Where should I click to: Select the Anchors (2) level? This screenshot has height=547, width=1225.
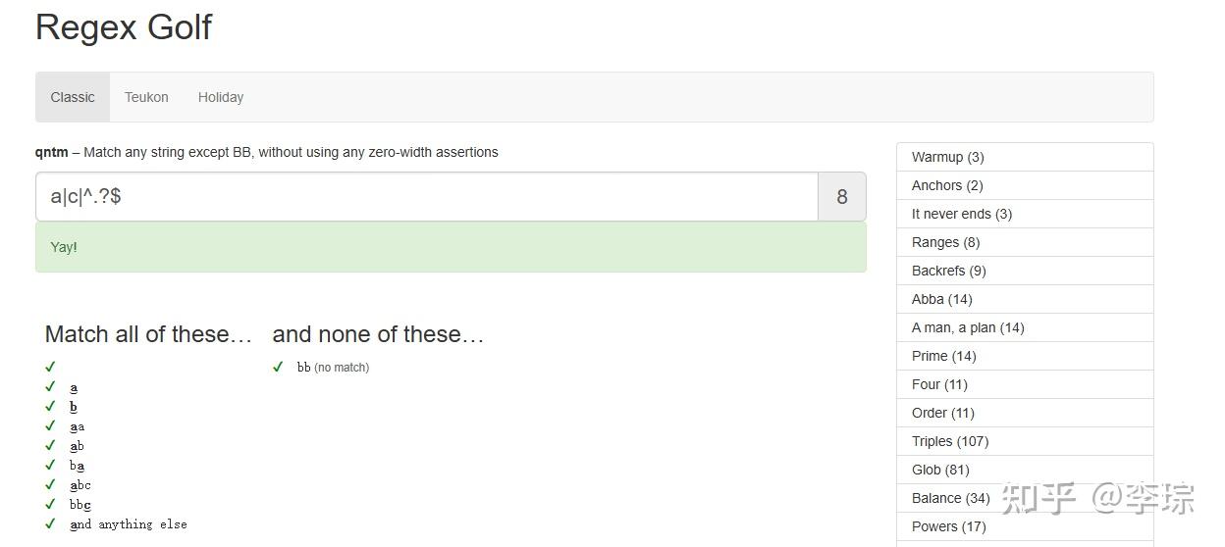(x=946, y=185)
